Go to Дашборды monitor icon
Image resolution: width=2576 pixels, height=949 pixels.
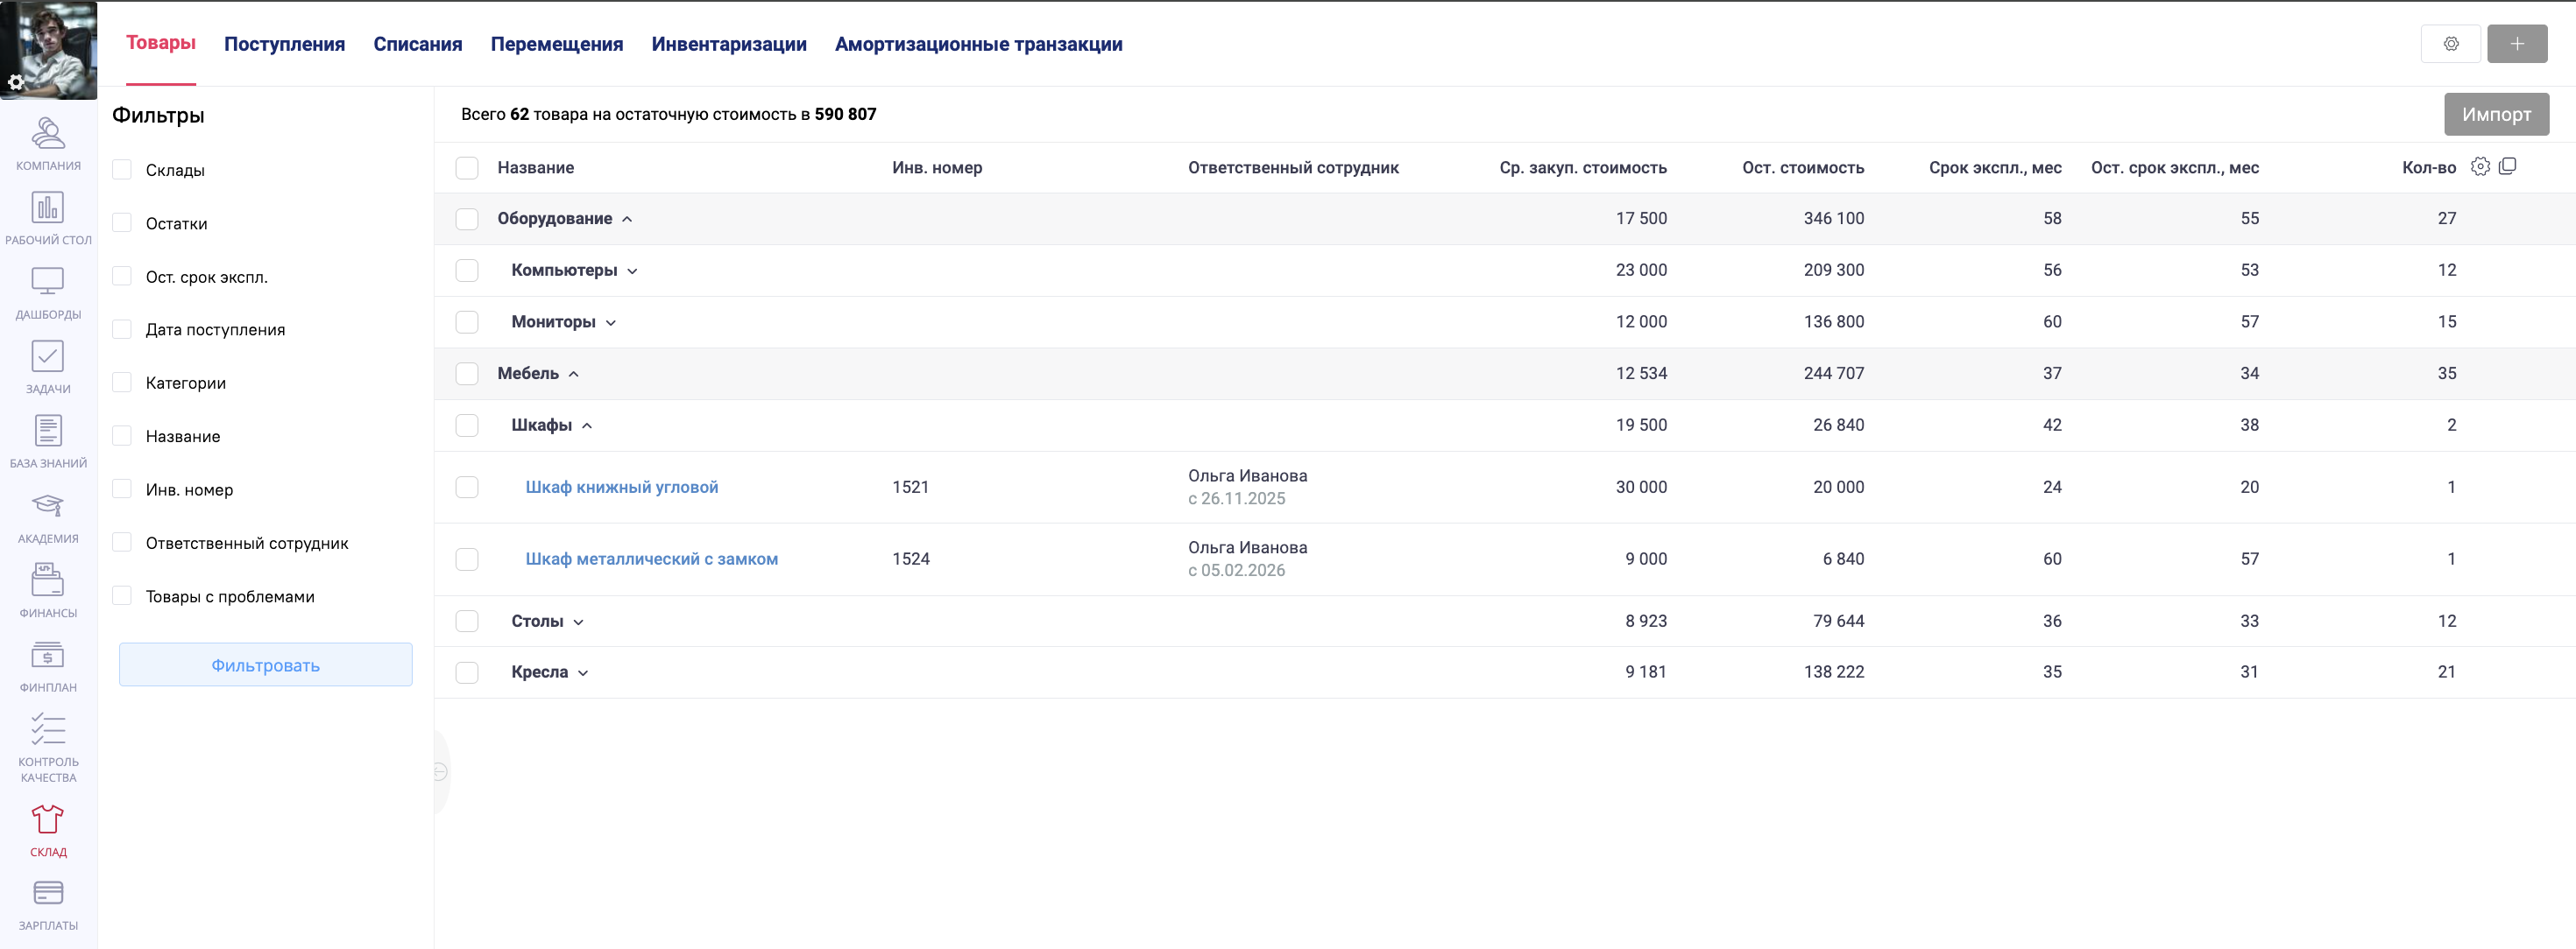point(48,282)
